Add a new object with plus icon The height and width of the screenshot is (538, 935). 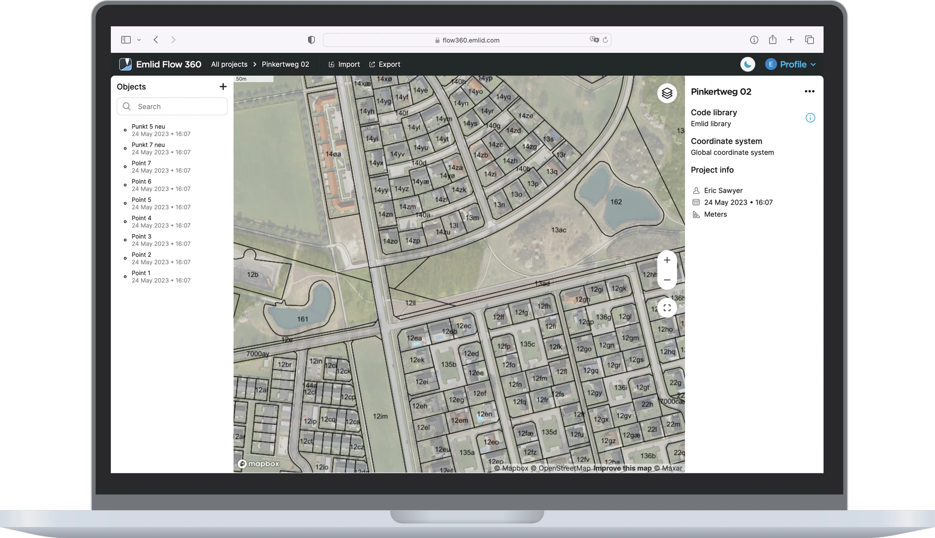223,87
